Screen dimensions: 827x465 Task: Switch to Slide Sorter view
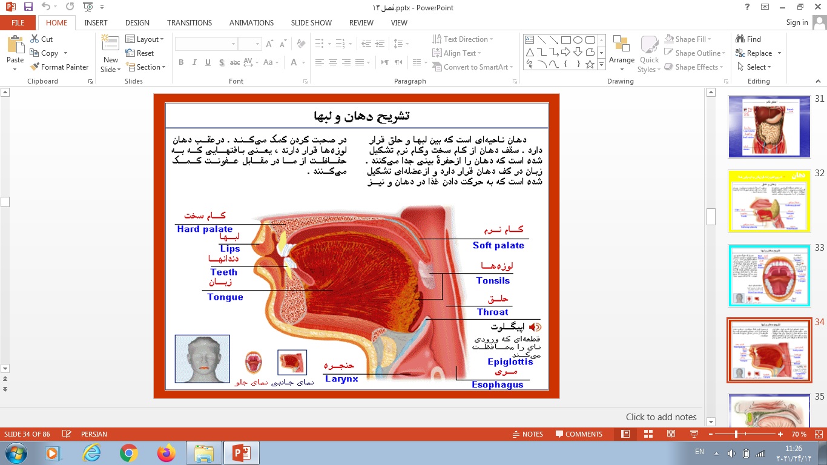coord(648,434)
